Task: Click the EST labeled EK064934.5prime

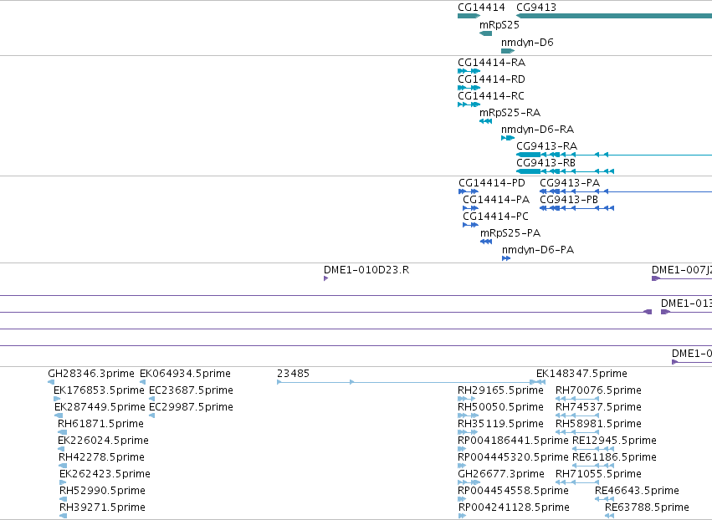Action: [x=185, y=374]
